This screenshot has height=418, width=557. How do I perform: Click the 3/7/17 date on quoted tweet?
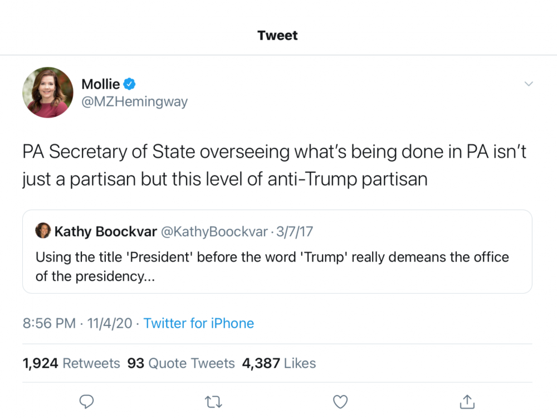click(295, 231)
